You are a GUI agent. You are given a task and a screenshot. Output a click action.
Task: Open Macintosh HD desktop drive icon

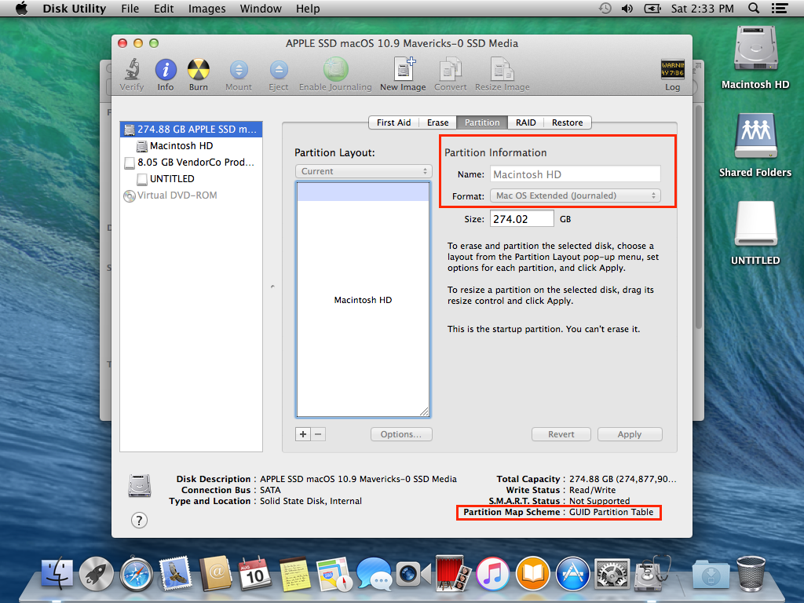755,49
